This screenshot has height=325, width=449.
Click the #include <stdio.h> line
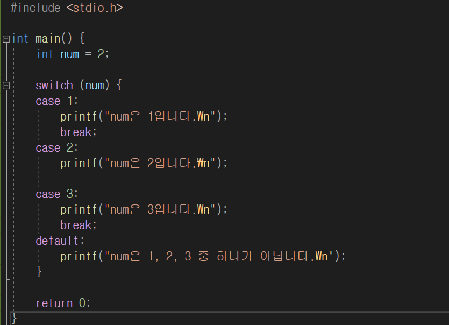67,8
